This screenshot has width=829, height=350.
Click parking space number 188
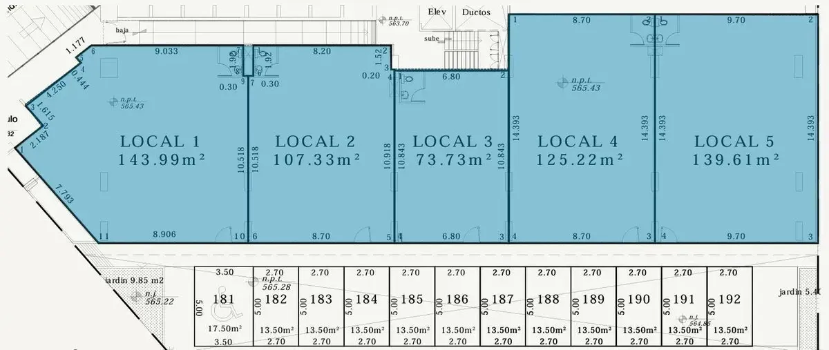tap(548, 300)
